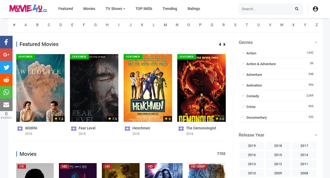Click the search magnifier icon
Viewport: 330px width, 178px height.
297,9
